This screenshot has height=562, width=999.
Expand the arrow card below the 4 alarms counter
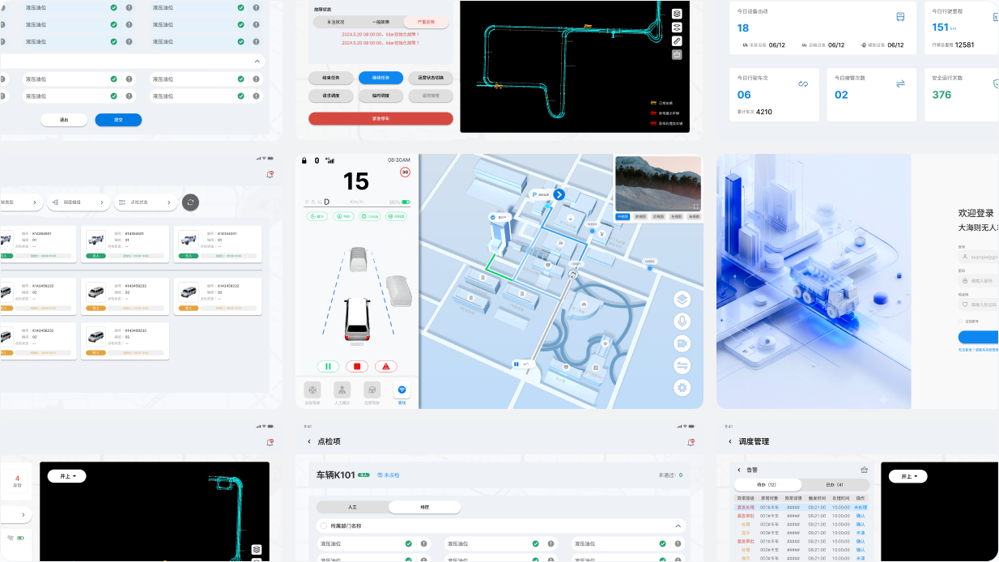[x=16, y=514]
